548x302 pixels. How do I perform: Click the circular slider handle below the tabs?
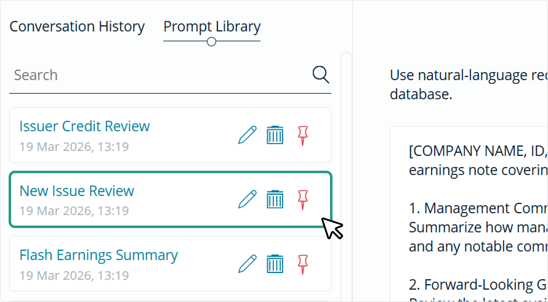(x=212, y=41)
